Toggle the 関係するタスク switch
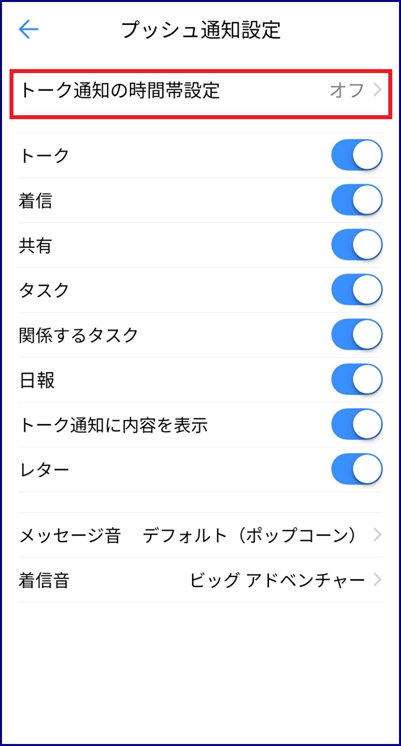Viewport: 401px width, 746px height. [357, 334]
